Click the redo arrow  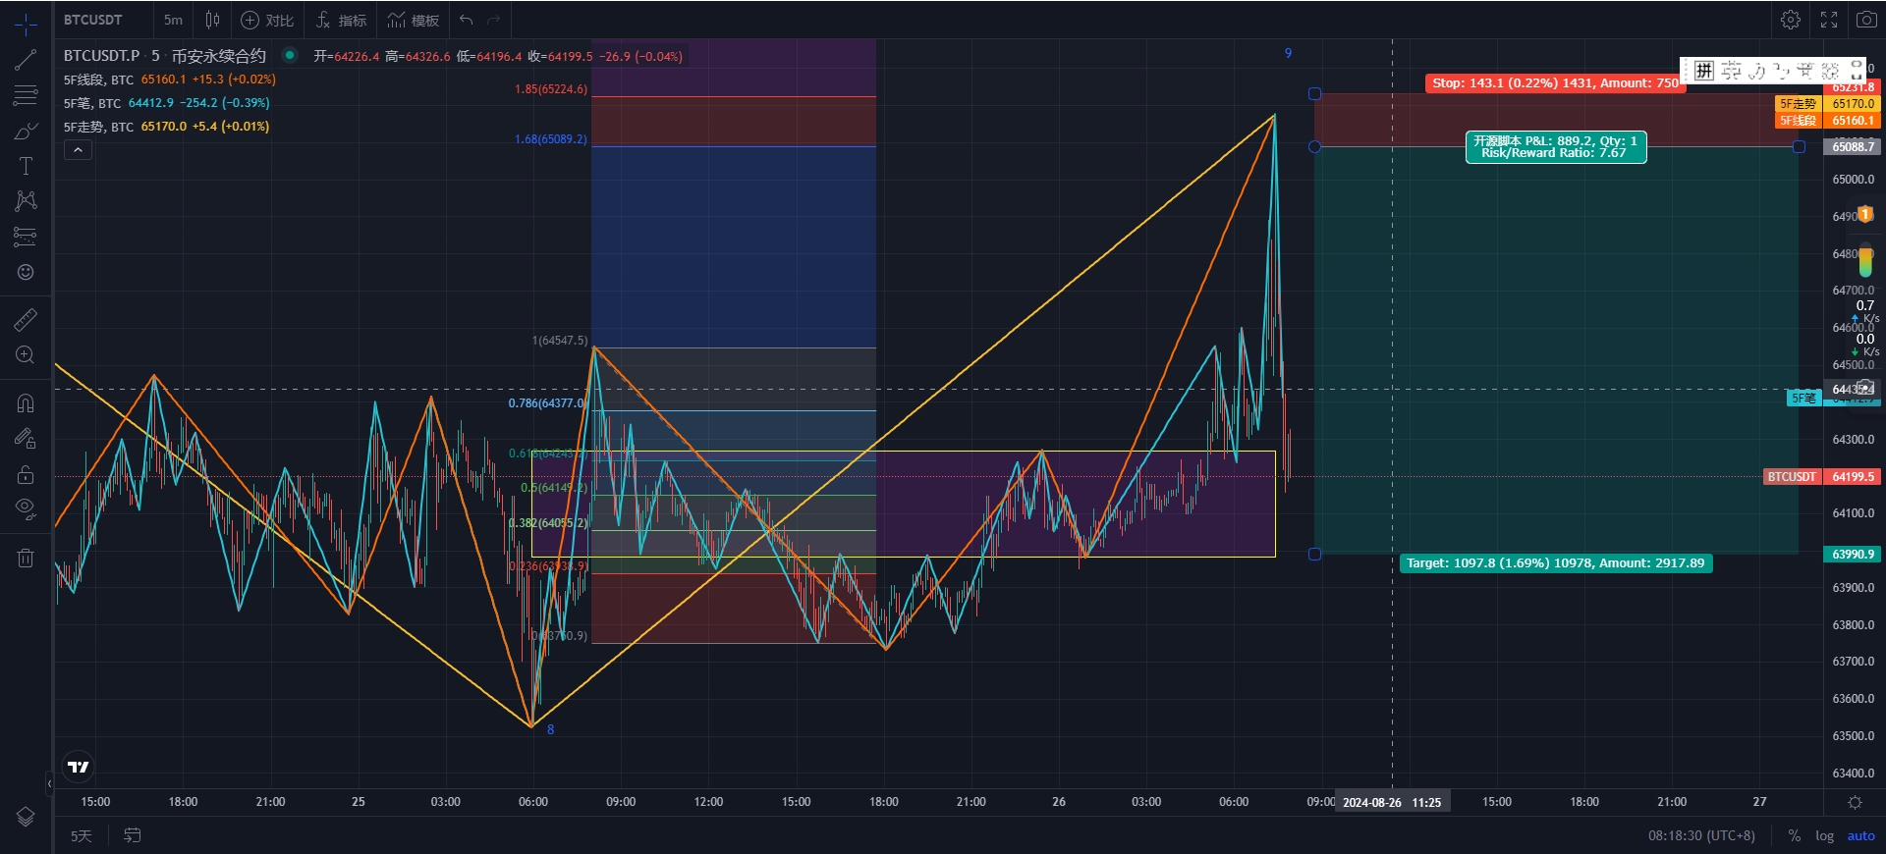tap(494, 20)
